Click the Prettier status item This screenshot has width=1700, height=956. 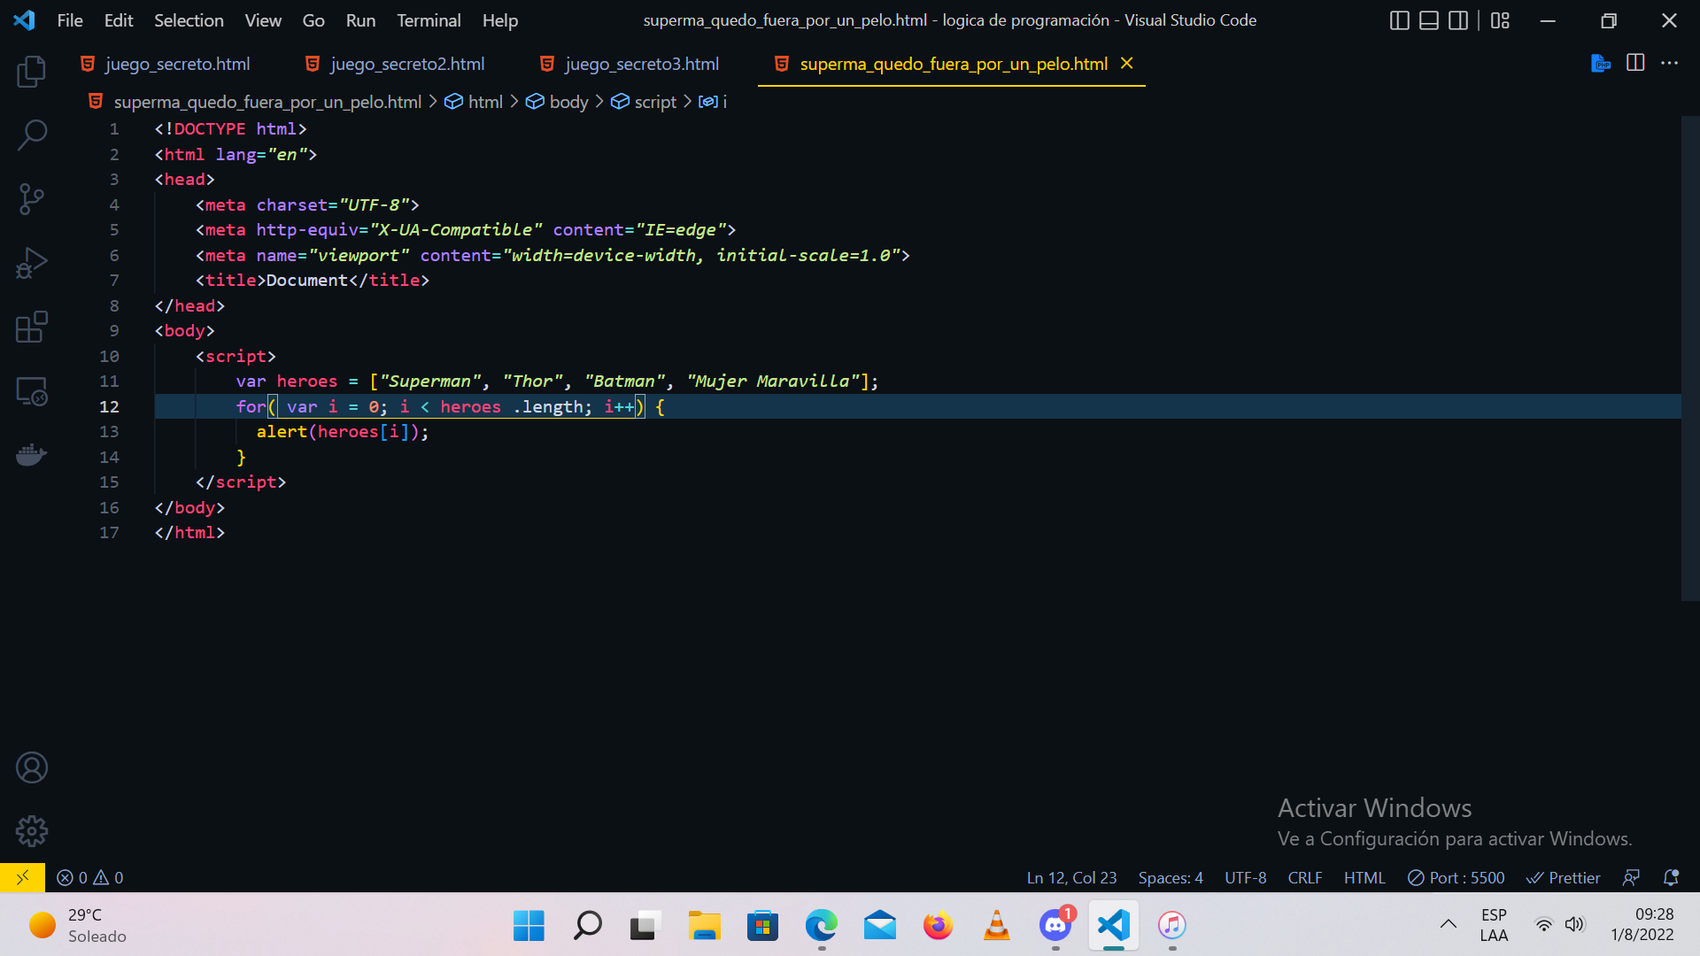click(x=1564, y=877)
